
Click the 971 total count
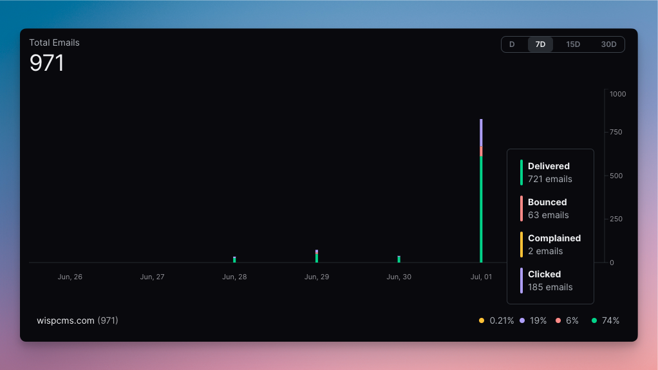pos(46,63)
